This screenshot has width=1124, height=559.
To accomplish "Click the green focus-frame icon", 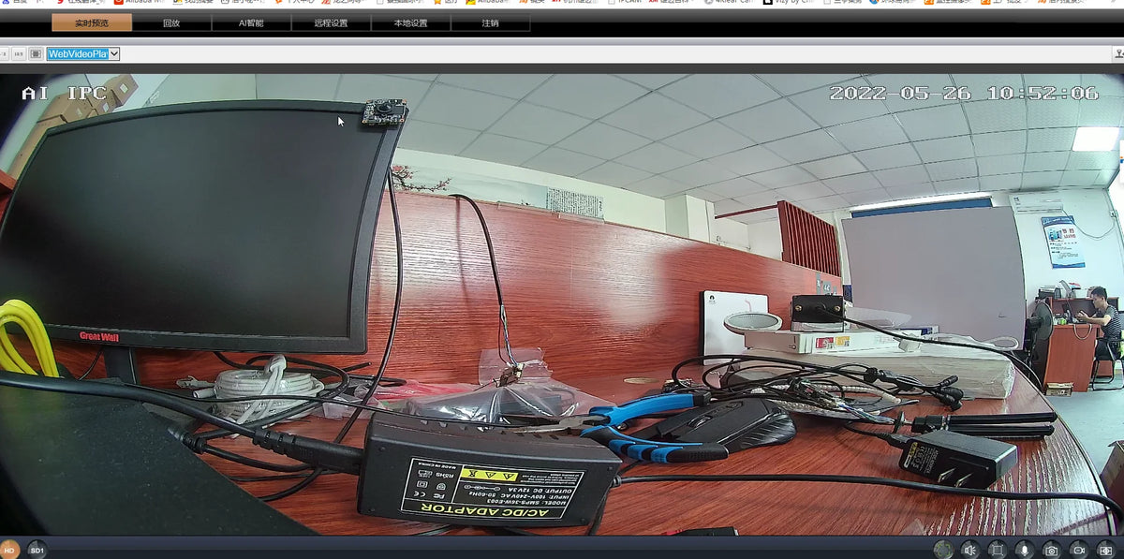I will [944, 551].
